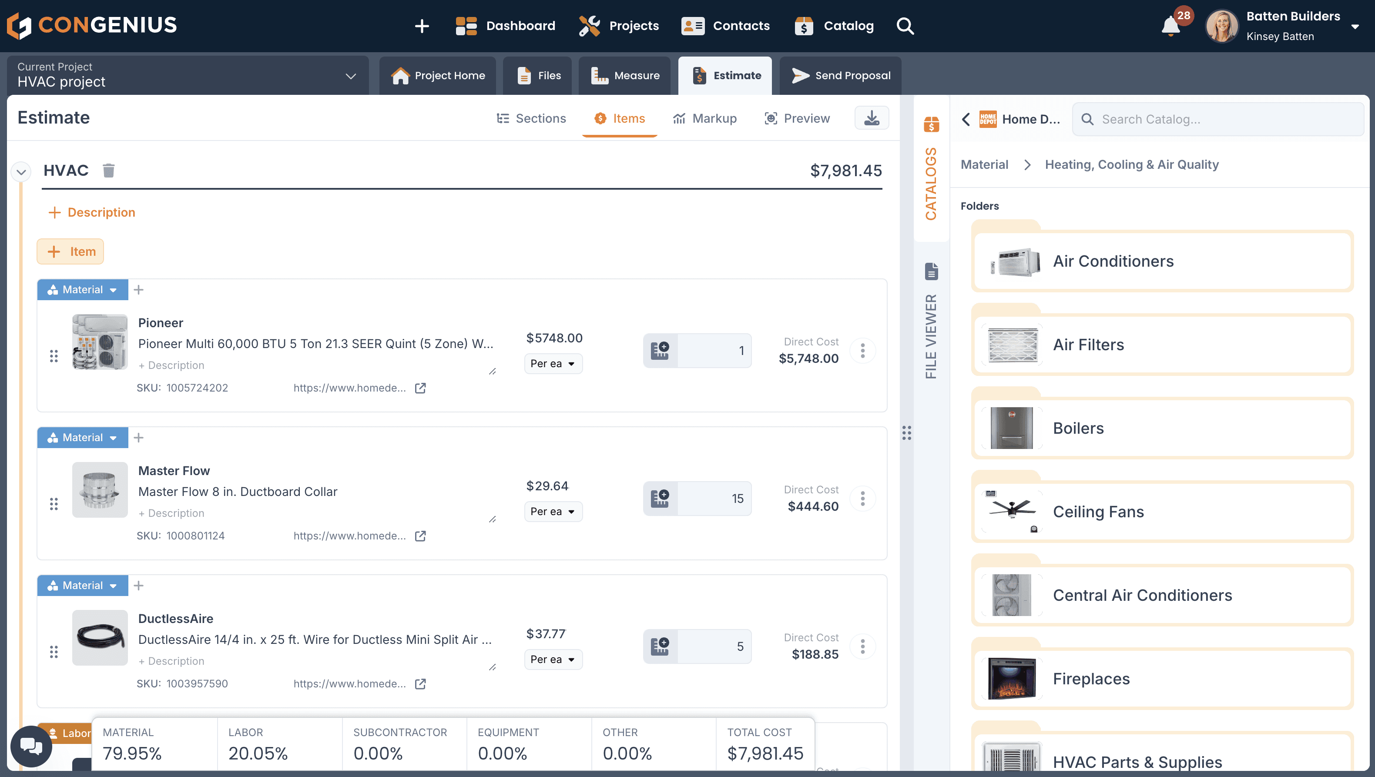1375x777 pixels.
Task: Open the Boilers folder
Action: 1163,428
